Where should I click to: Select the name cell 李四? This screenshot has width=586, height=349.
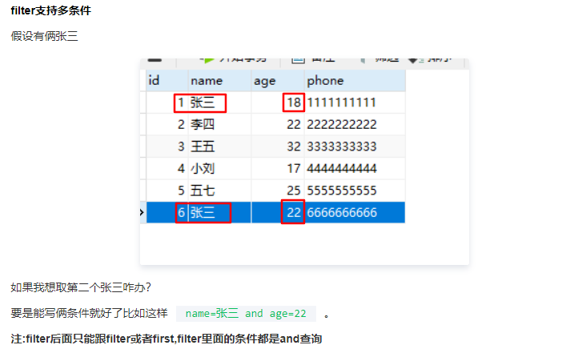[219, 124]
